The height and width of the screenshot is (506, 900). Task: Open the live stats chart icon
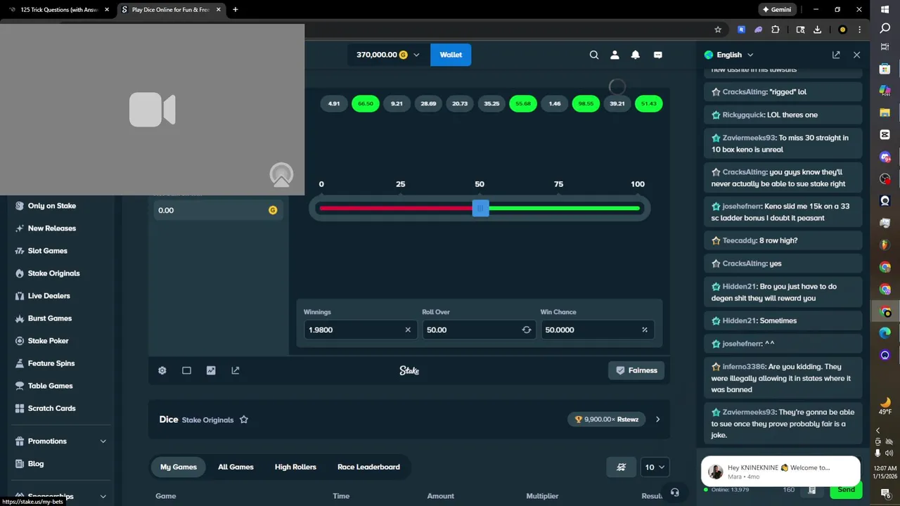[211, 370]
